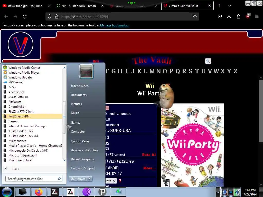Click the search magnifier in Start menu box
The height and width of the screenshot is (197, 263).
tap(59, 179)
